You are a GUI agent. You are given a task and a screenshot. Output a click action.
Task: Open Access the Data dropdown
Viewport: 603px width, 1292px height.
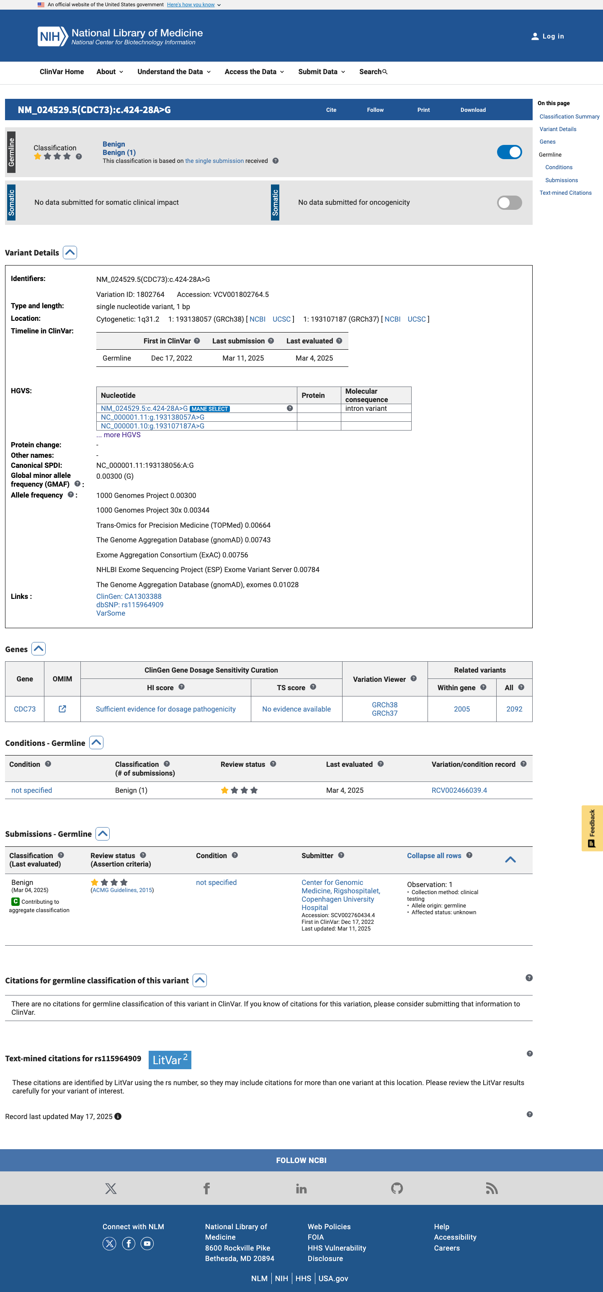[x=254, y=72]
